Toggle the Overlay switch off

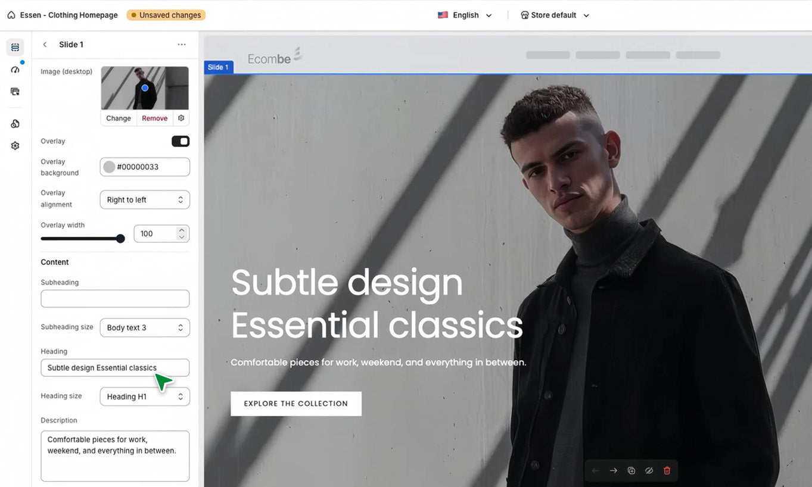181,141
